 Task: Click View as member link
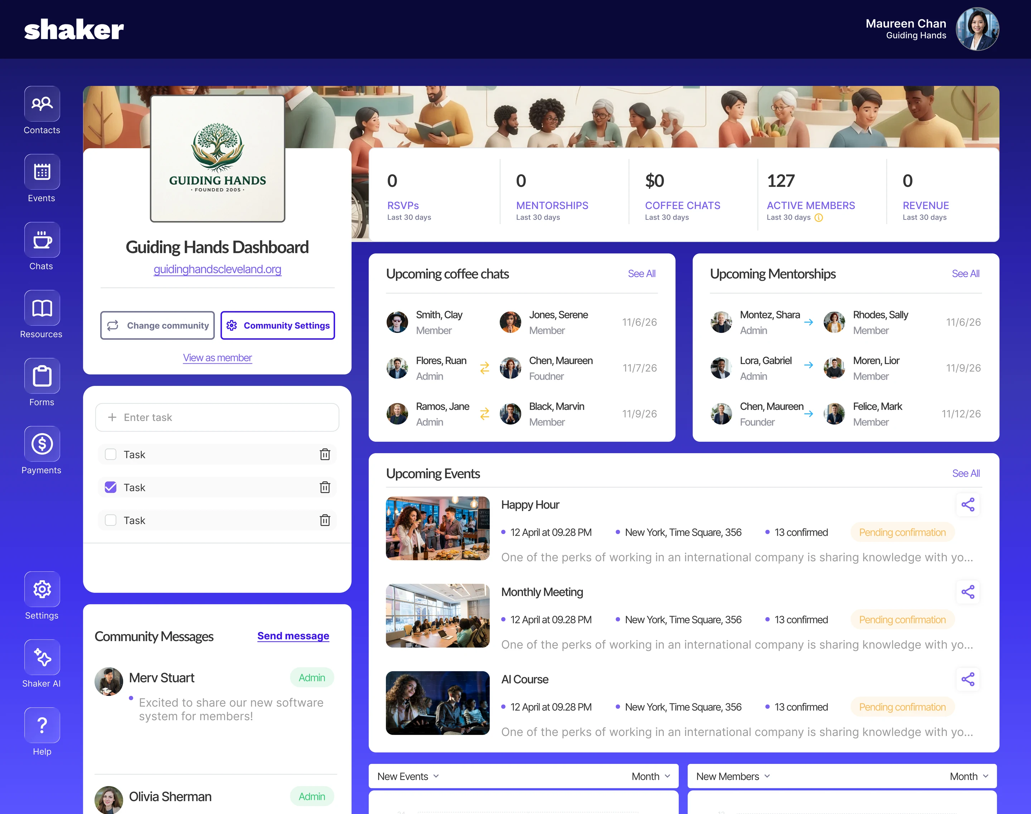(x=217, y=358)
